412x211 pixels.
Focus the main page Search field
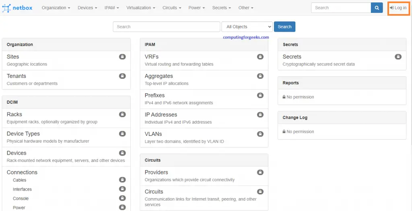167,27
